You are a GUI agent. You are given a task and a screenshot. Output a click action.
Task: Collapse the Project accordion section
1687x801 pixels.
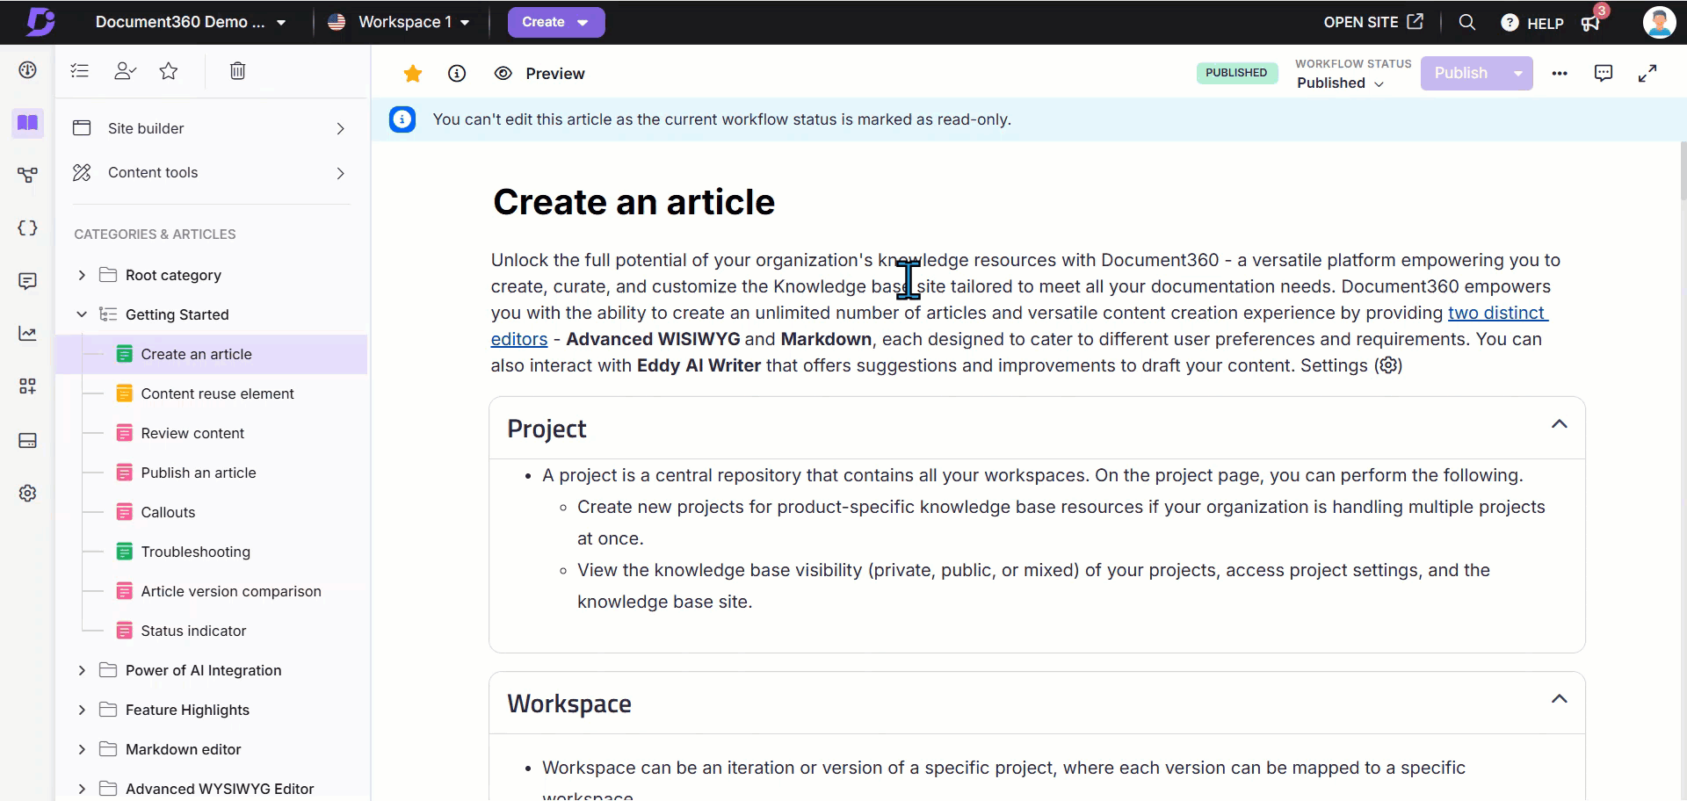coord(1560,424)
